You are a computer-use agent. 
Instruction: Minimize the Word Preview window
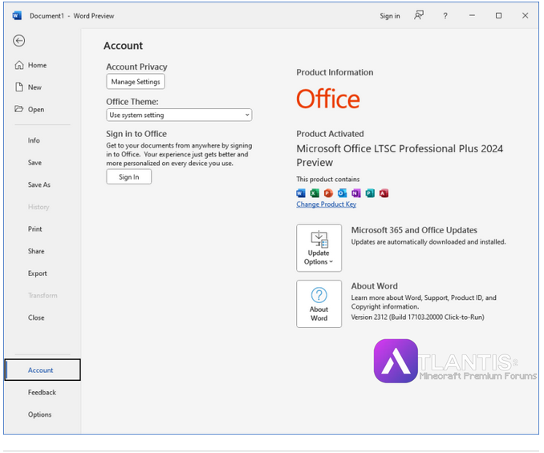[472, 15]
